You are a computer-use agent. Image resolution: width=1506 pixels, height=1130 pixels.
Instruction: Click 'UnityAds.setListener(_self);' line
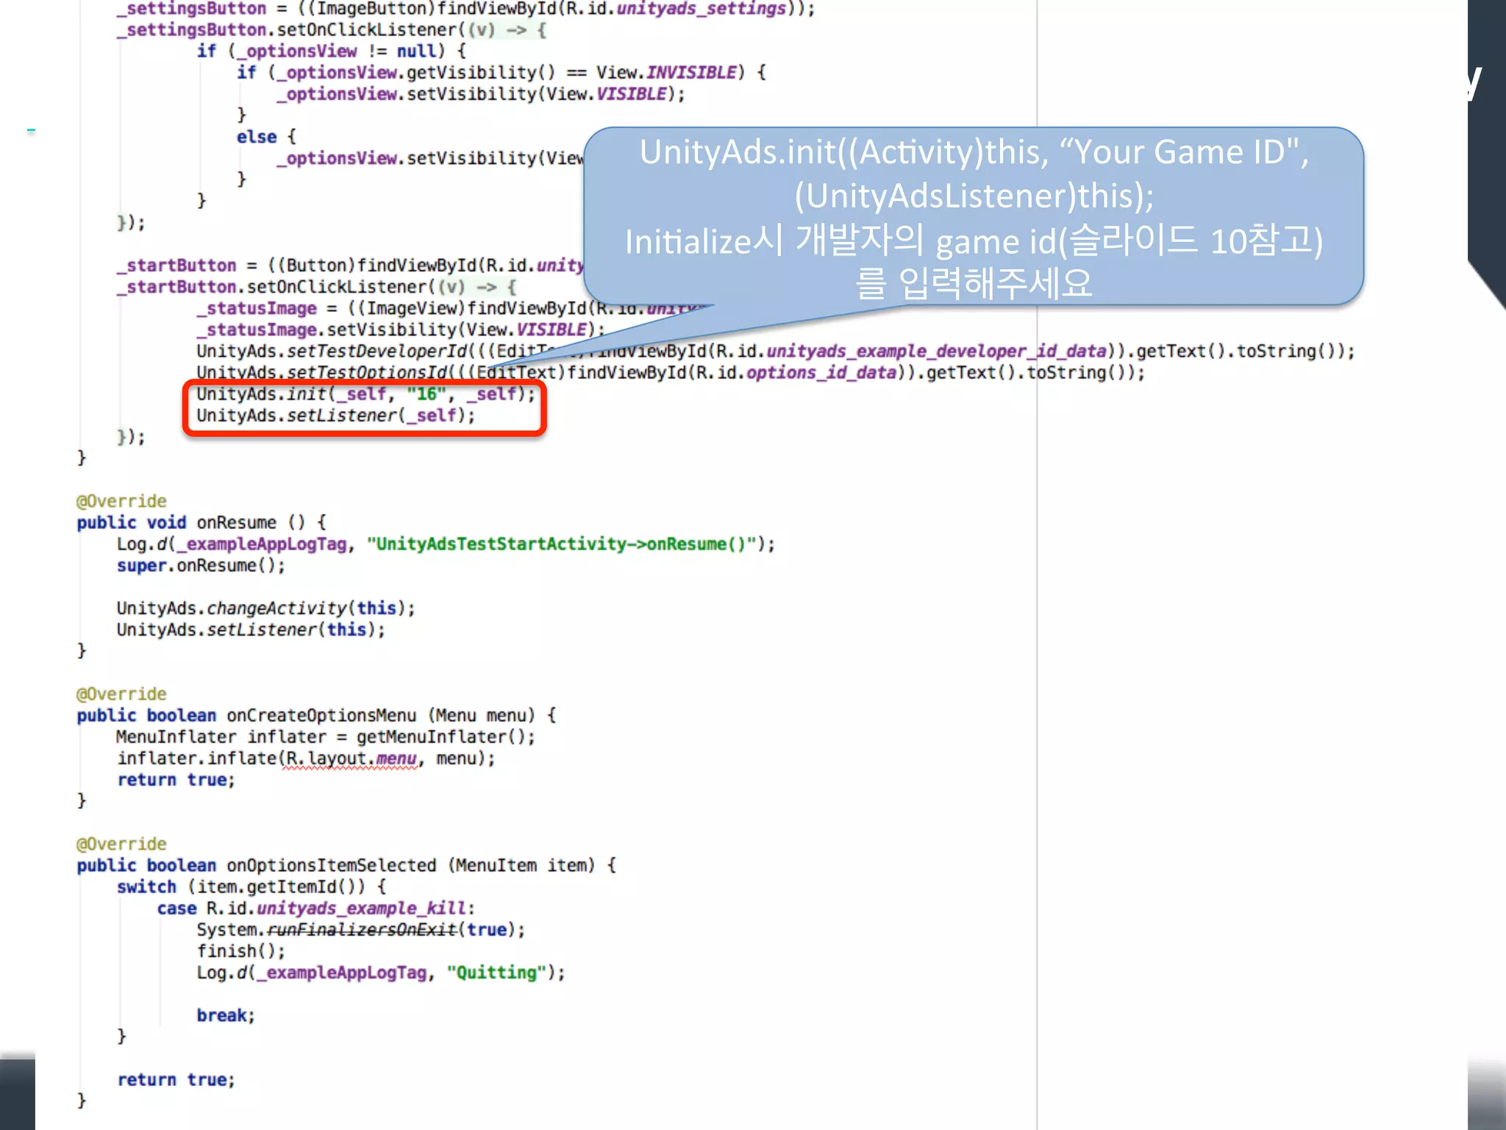click(336, 416)
